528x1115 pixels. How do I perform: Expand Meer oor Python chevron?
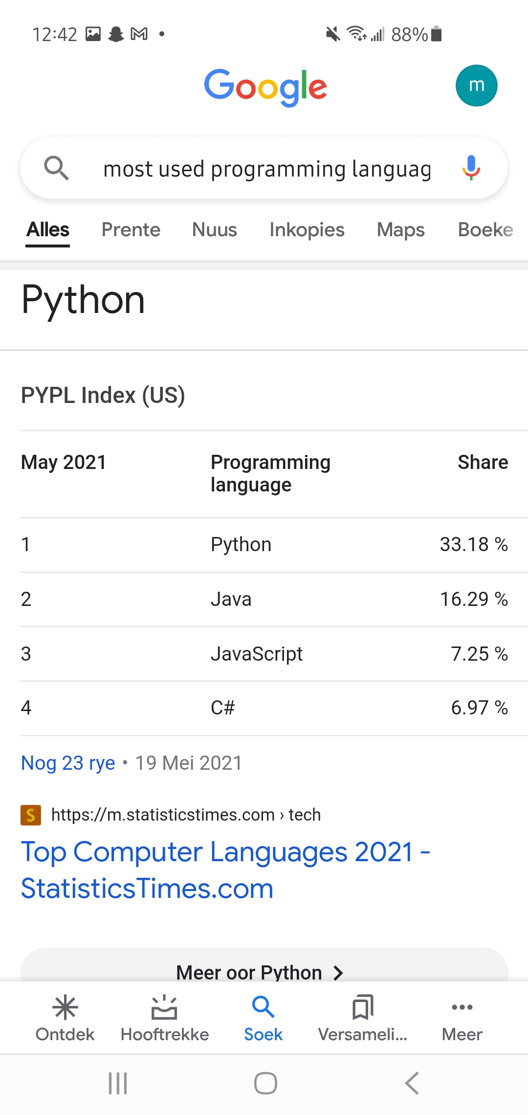[x=337, y=972]
